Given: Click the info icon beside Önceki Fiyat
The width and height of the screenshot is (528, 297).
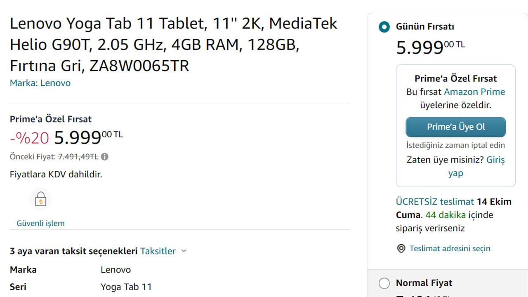Looking at the screenshot, I should click(x=105, y=157).
